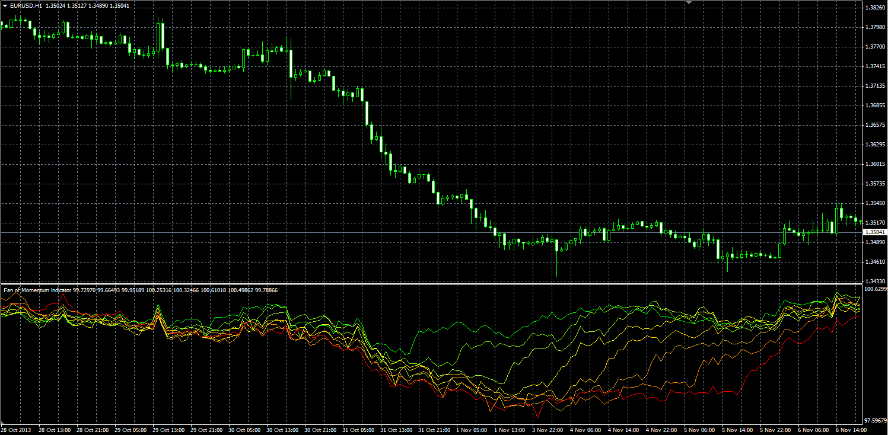Click the 1.37415 price scale value
The height and width of the screenshot is (435, 888).
coord(876,66)
